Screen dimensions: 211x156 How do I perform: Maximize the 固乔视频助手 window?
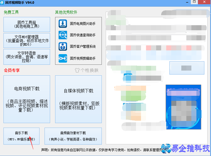click(x=194, y=2)
